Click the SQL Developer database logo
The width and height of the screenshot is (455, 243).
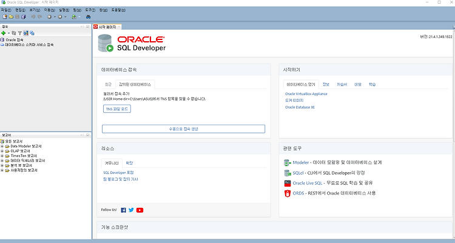coord(106,43)
